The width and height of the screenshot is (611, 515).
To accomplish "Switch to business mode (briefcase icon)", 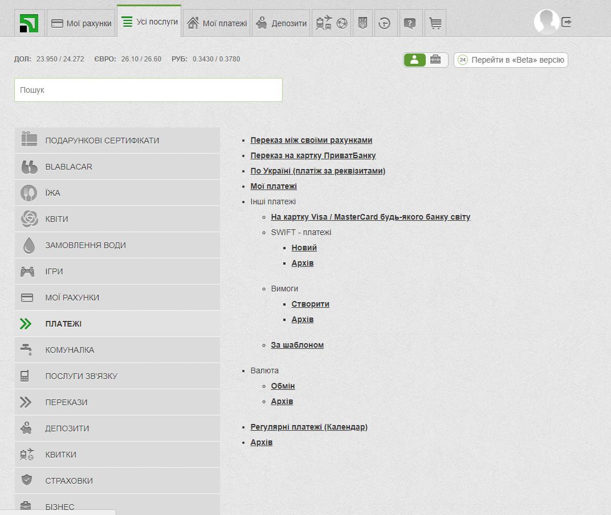I will click(x=435, y=60).
